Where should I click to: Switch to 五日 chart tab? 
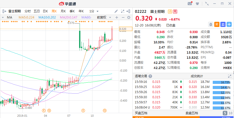[37, 11]
